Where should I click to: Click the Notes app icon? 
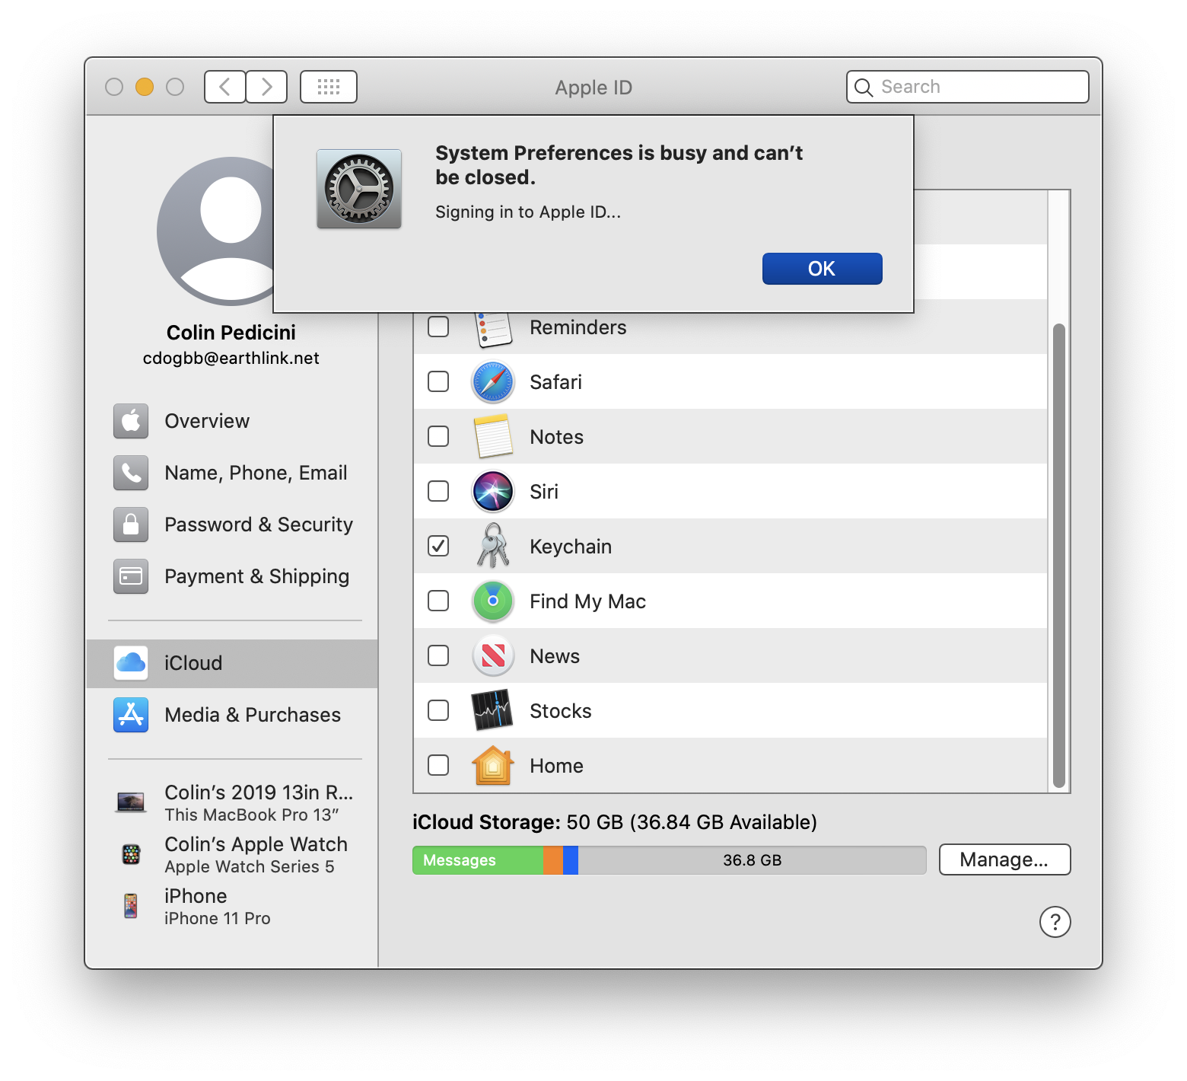[x=493, y=437]
